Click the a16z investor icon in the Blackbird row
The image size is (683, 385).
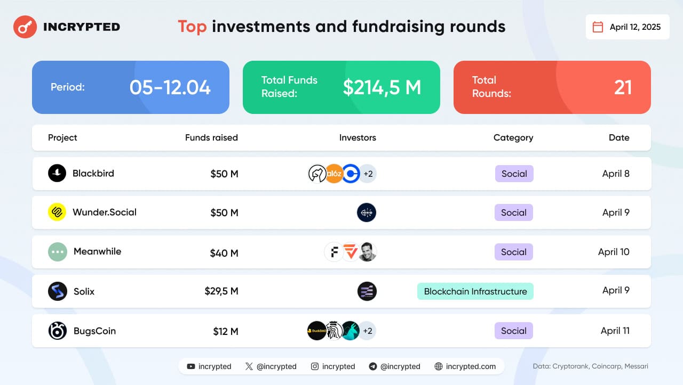334,174
